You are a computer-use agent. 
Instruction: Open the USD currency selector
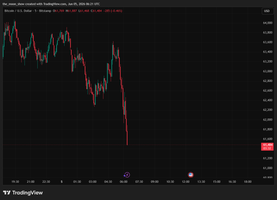click(x=267, y=11)
